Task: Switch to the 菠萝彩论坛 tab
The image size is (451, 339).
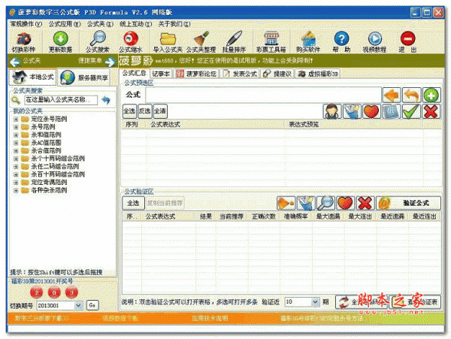Action: pyautogui.click(x=196, y=74)
